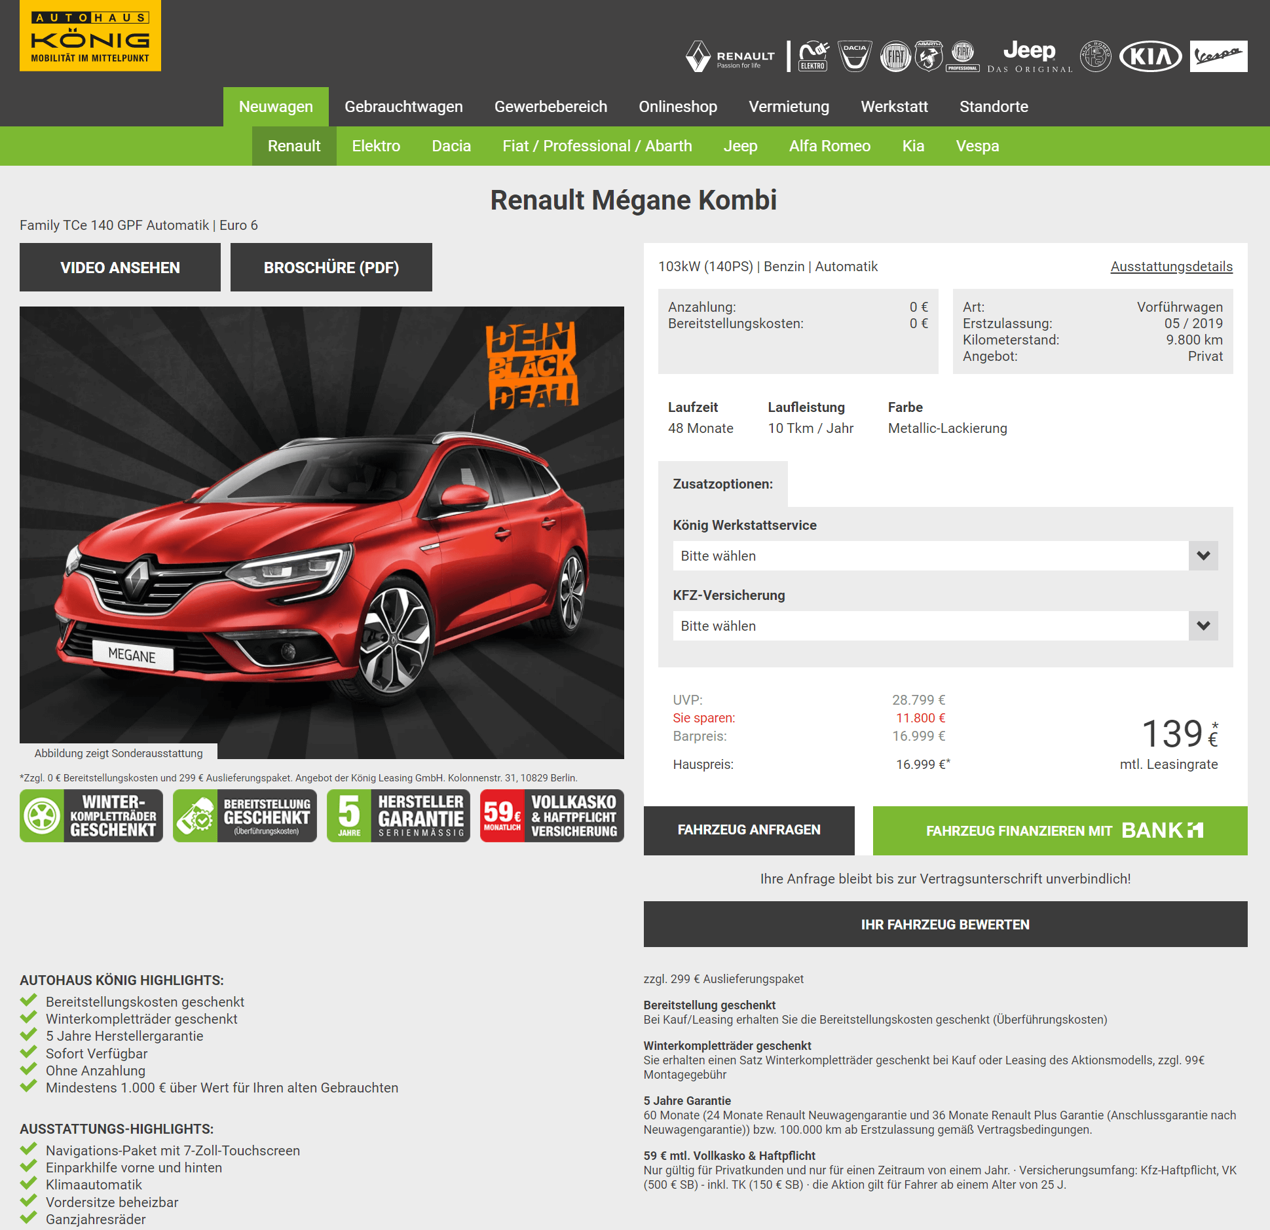Viewport: 1270px width, 1230px height.
Task: Click the Vorführwagen type value
Action: coord(1180,307)
